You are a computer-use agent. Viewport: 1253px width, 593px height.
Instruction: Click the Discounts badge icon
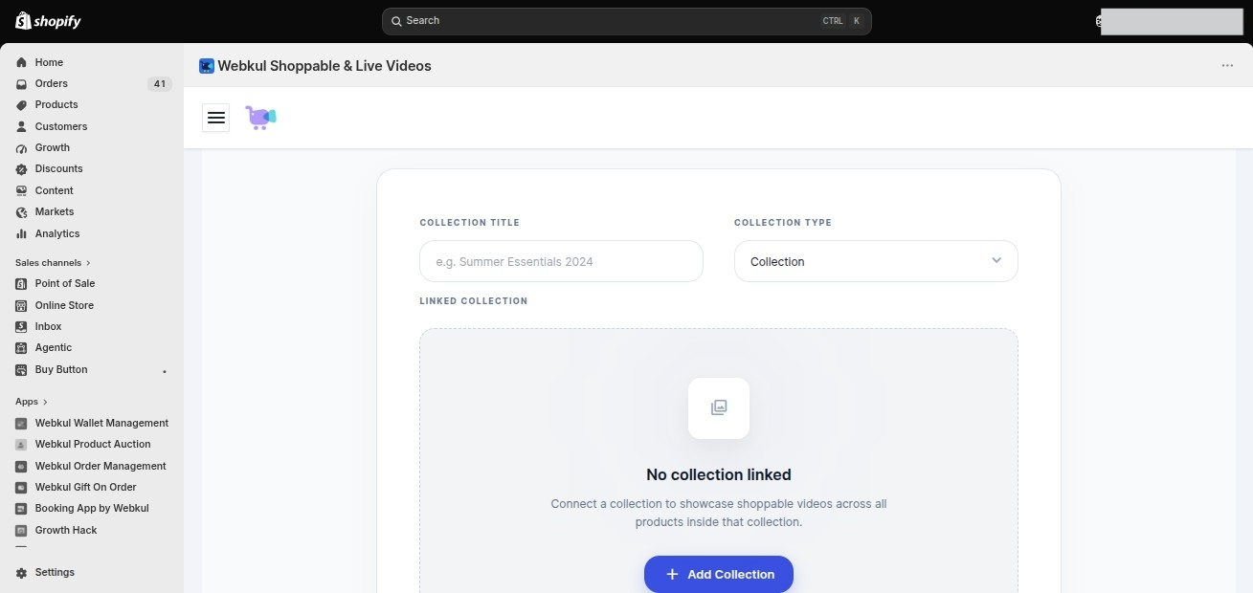[x=21, y=169]
